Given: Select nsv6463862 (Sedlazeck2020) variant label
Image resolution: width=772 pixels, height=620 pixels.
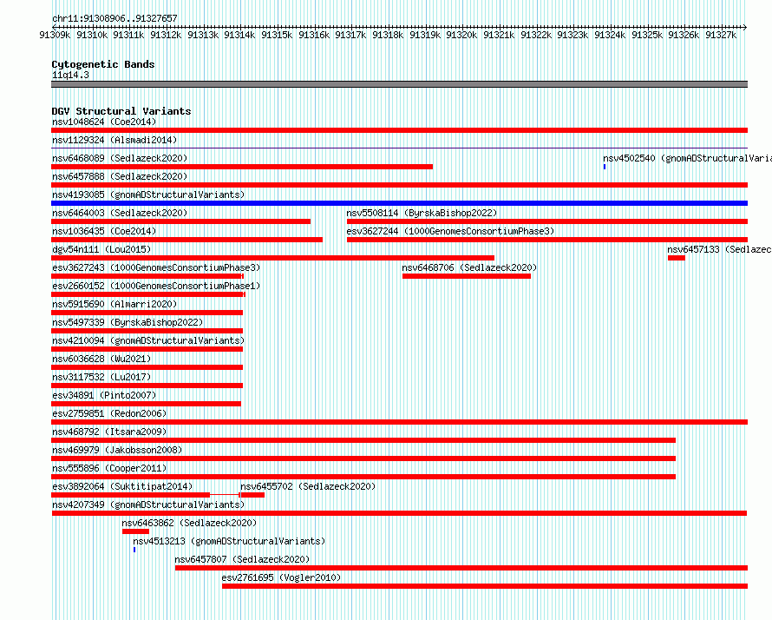Looking at the screenshot, I should point(189,523).
